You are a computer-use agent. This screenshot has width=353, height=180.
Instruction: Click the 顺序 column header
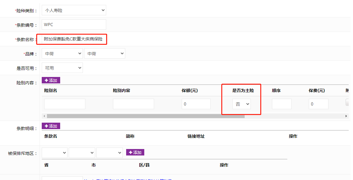276,91
